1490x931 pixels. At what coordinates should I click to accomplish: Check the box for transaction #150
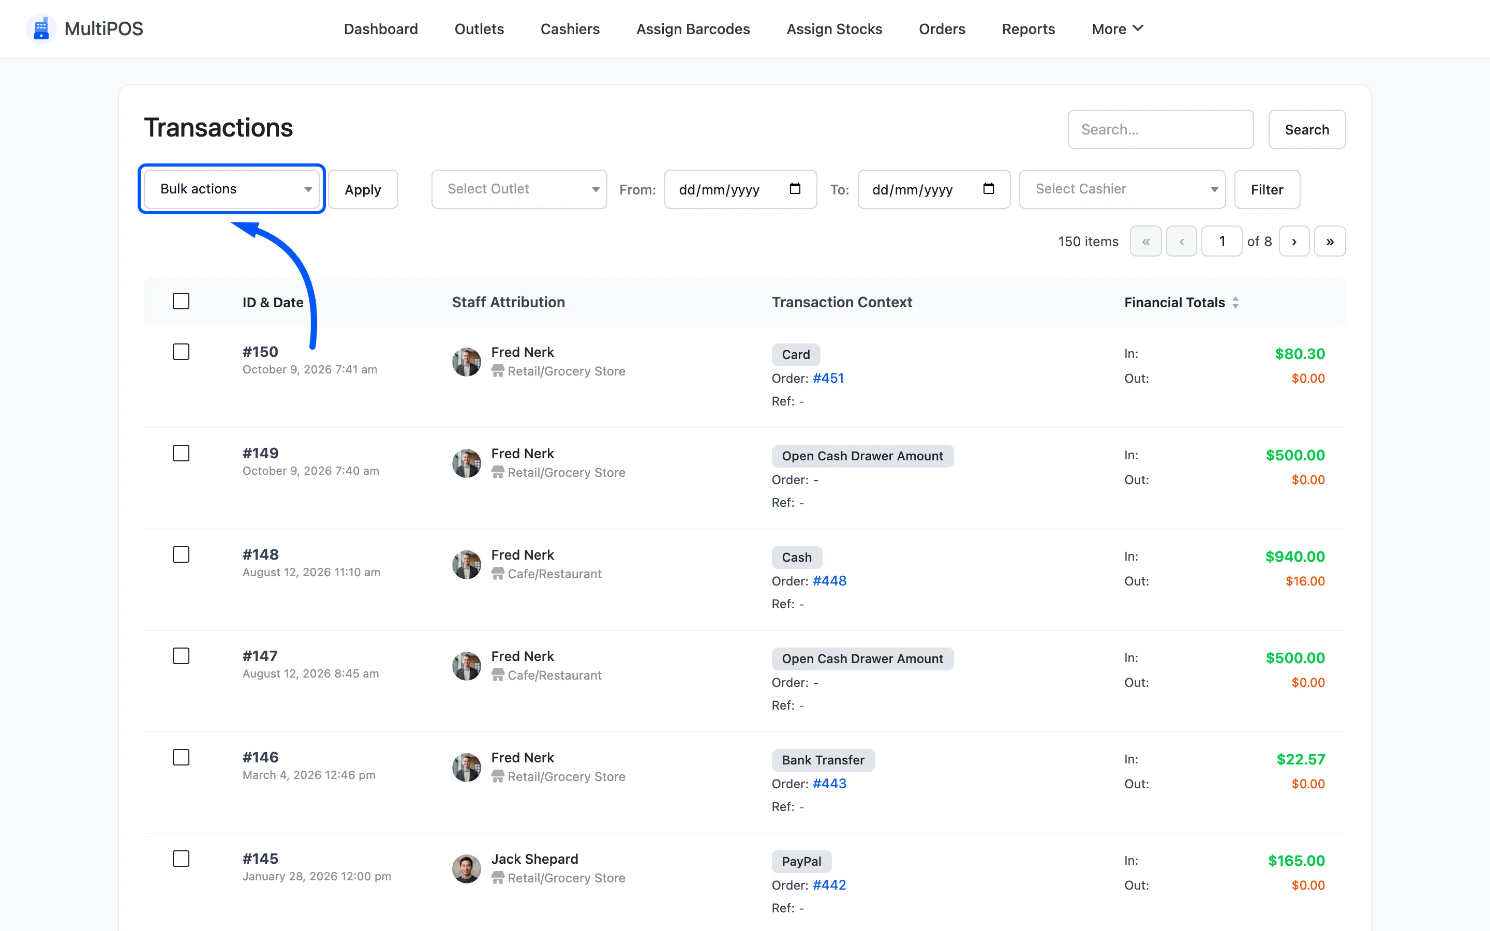[x=181, y=352]
